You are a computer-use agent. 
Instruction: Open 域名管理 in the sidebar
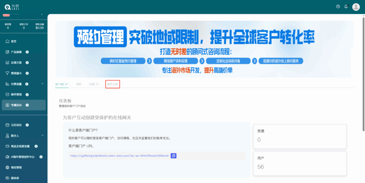(16, 167)
